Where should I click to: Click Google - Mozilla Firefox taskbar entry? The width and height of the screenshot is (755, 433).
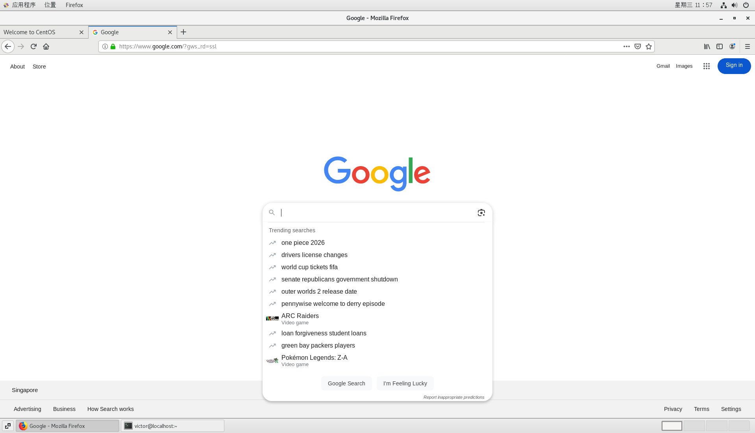pyautogui.click(x=67, y=426)
